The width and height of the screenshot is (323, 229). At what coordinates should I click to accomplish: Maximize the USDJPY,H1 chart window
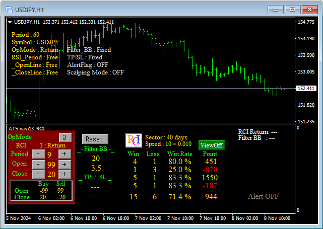pos(292,10)
